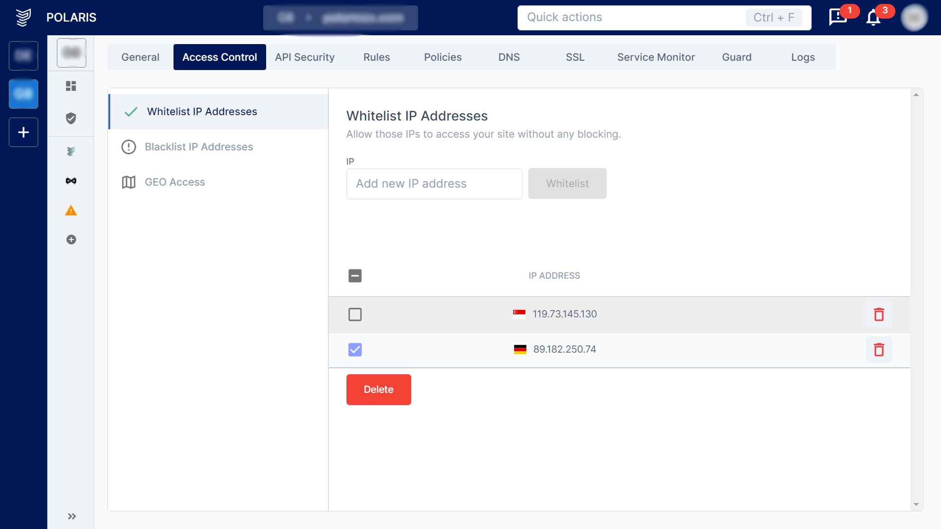Focus the Add new IP address field
Viewport: 941px width, 529px height.
tap(434, 184)
